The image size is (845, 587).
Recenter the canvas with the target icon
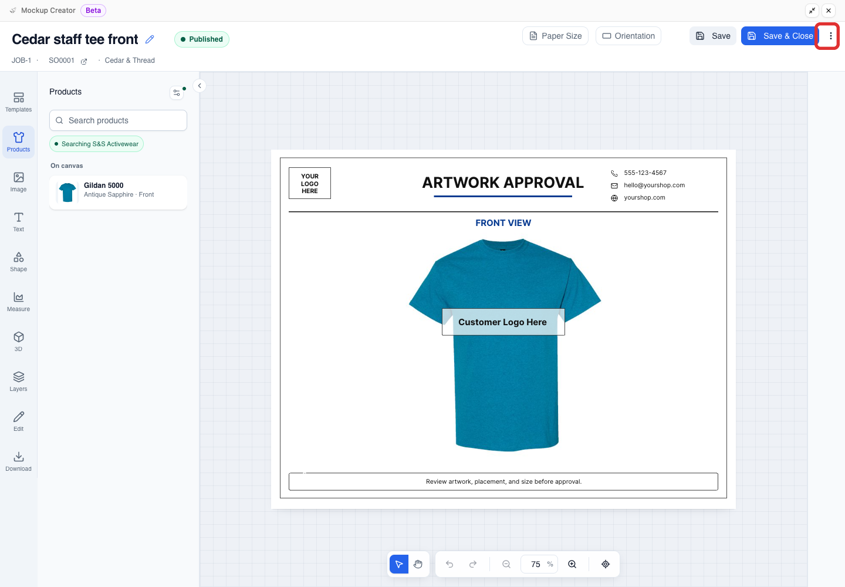tap(606, 564)
